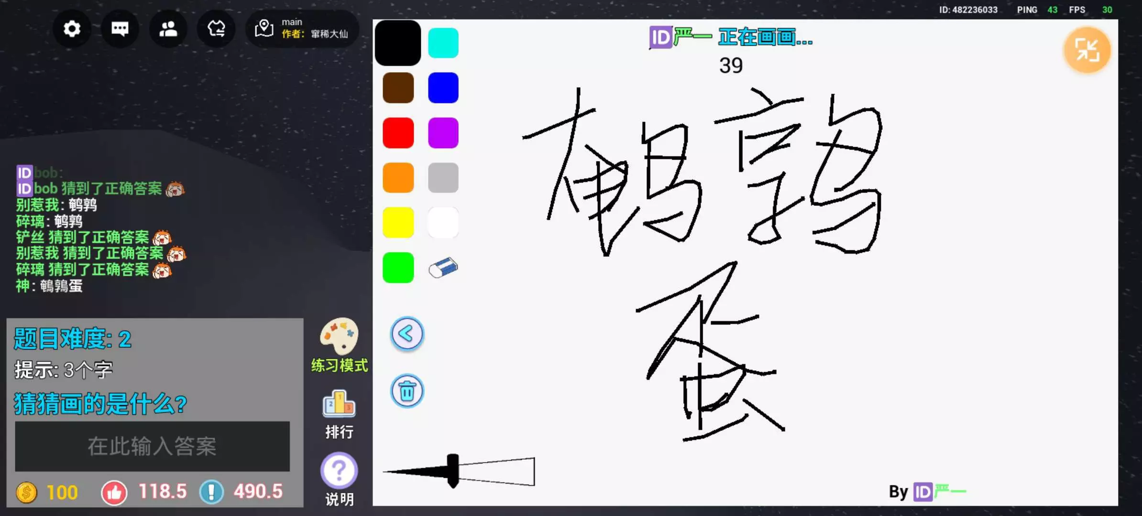Pick the red color swatch
The height and width of the screenshot is (516, 1142).
(398, 133)
